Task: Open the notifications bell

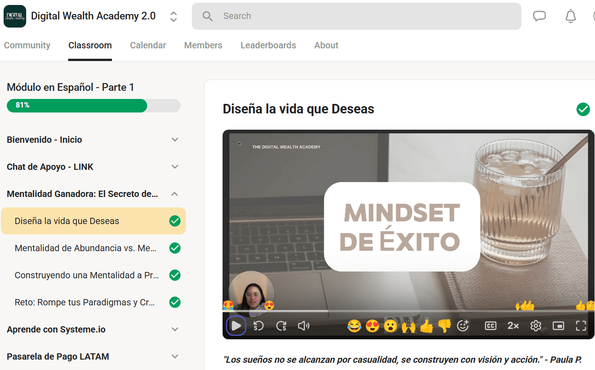Action: (571, 16)
